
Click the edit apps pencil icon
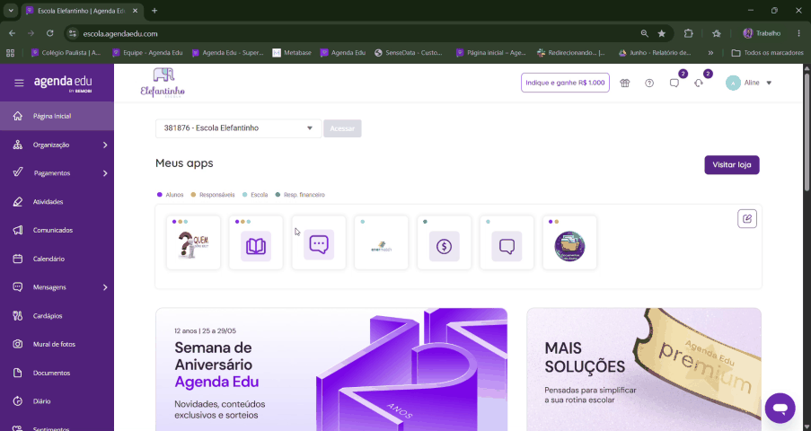click(747, 218)
